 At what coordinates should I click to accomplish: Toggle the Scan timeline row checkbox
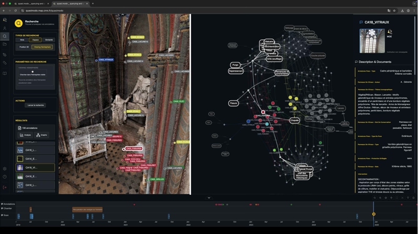click(x=2, y=215)
